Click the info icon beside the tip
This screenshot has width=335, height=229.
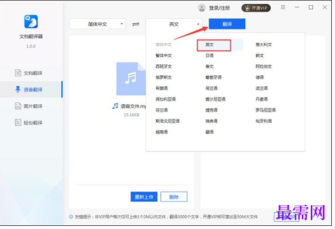71,217
